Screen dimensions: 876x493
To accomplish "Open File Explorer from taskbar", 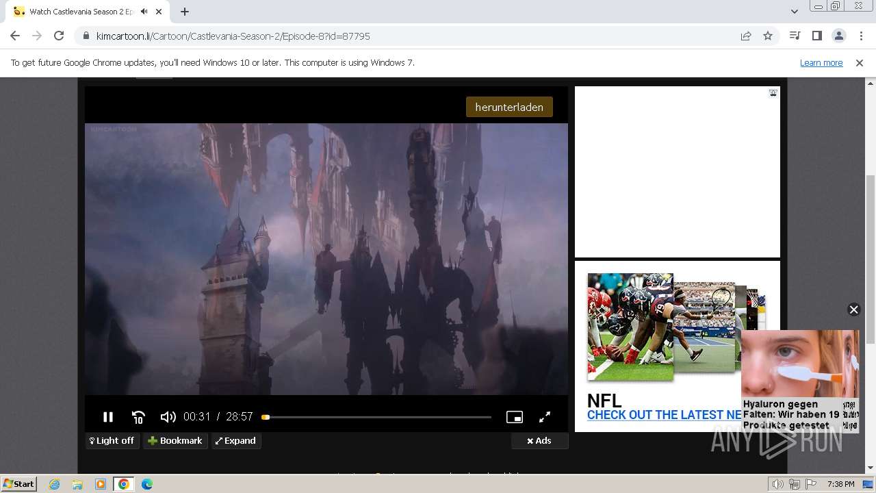I will tap(77, 484).
